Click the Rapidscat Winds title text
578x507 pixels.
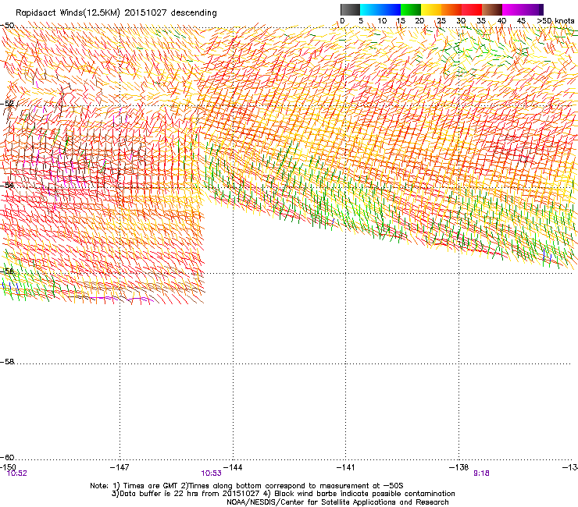116,12
